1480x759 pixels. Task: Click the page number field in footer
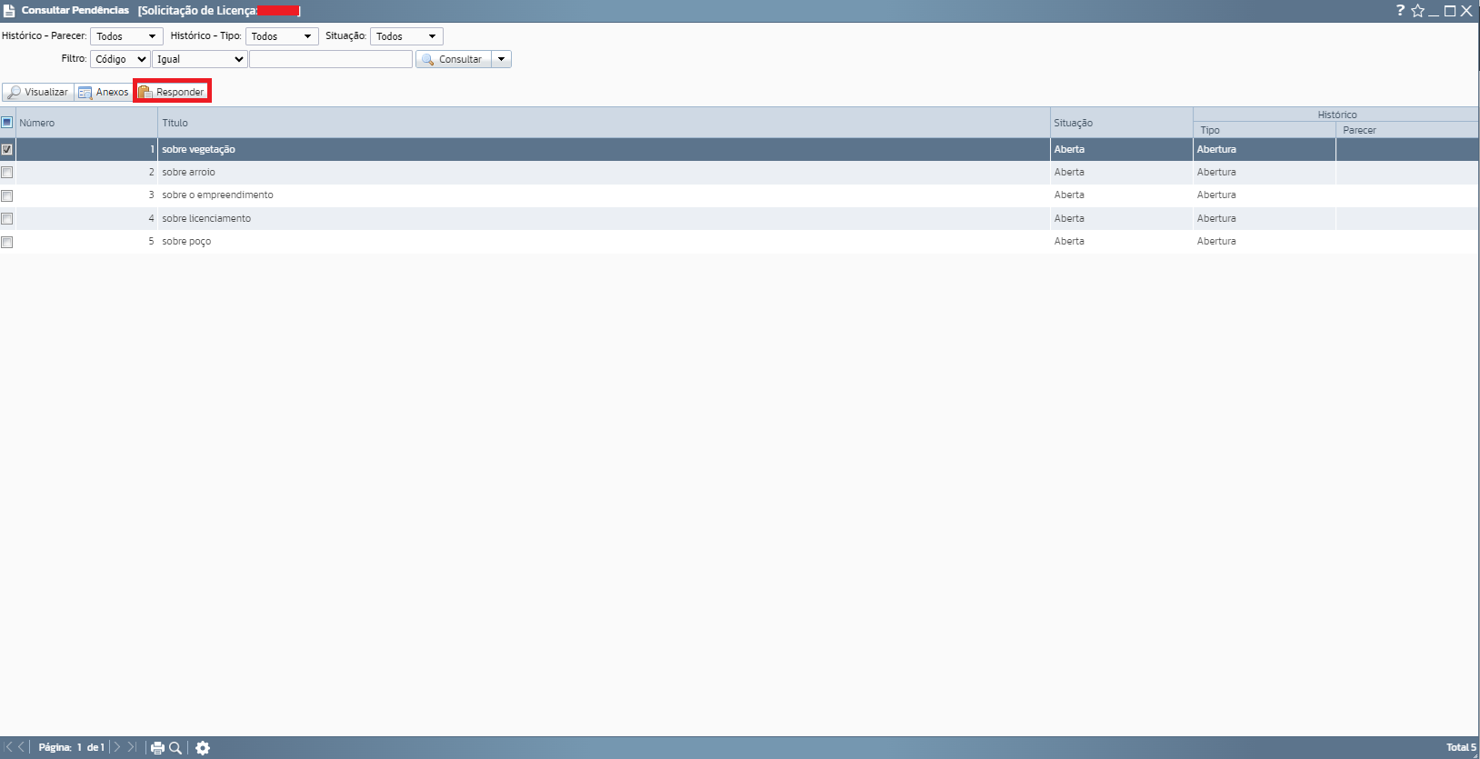pos(79,747)
